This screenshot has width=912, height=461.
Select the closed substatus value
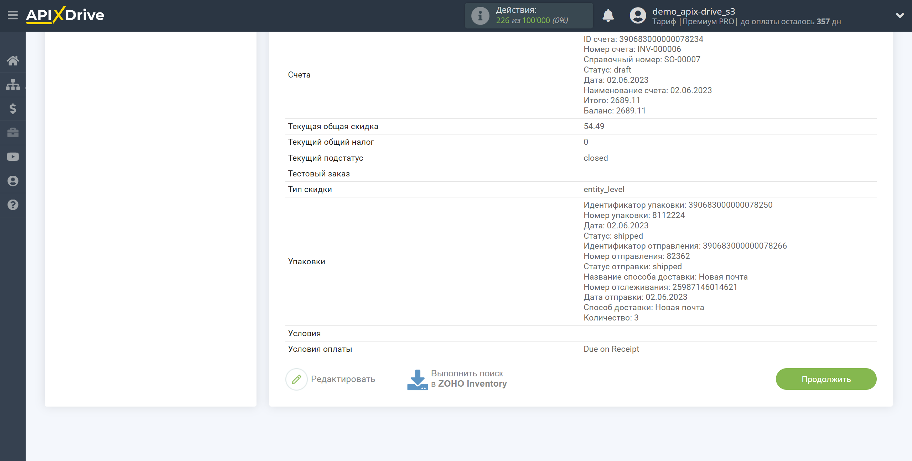point(596,158)
